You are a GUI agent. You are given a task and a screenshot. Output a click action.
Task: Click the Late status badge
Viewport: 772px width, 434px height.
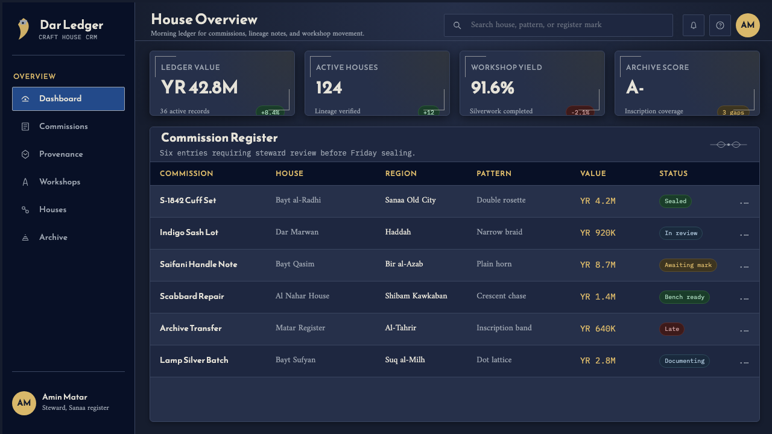672,329
